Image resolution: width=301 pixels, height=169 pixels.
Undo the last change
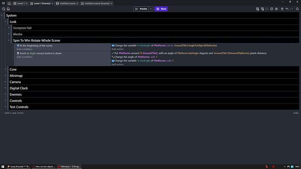click(x=287, y=9)
